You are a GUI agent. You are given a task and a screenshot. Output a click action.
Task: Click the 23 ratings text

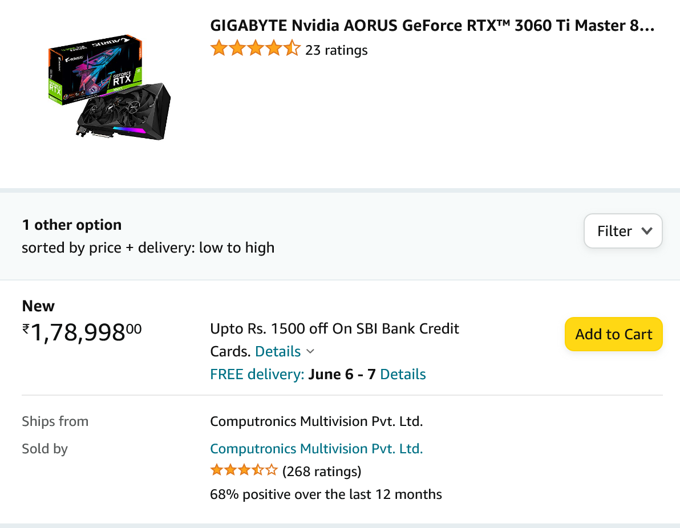tap(336, 50)
